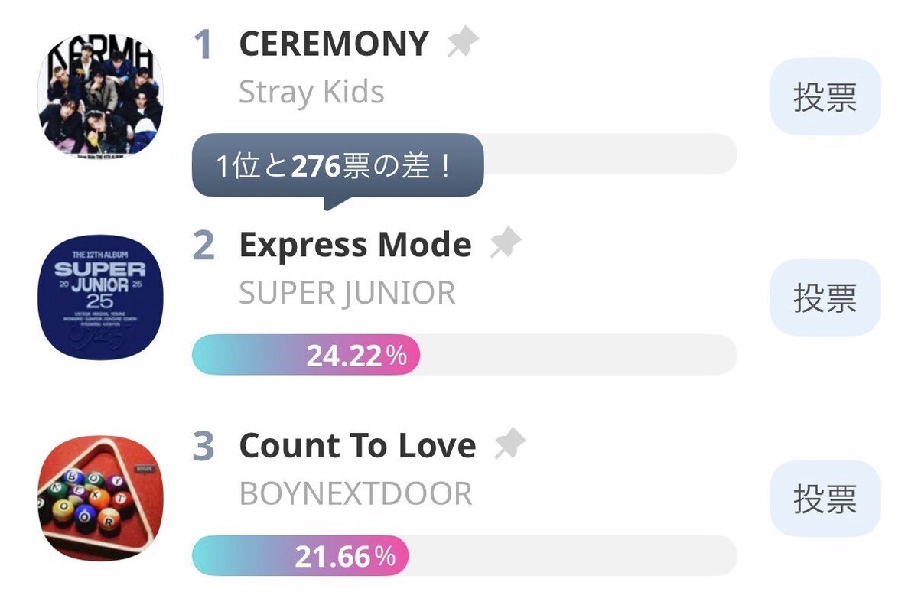The width and height of the screenshot is (918, 605).
Task: Click the 21.66% vote progress bar
Action: (464, 556)
